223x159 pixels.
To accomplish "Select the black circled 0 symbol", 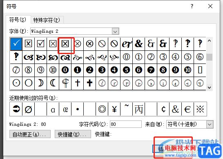I will coord(65,70).
